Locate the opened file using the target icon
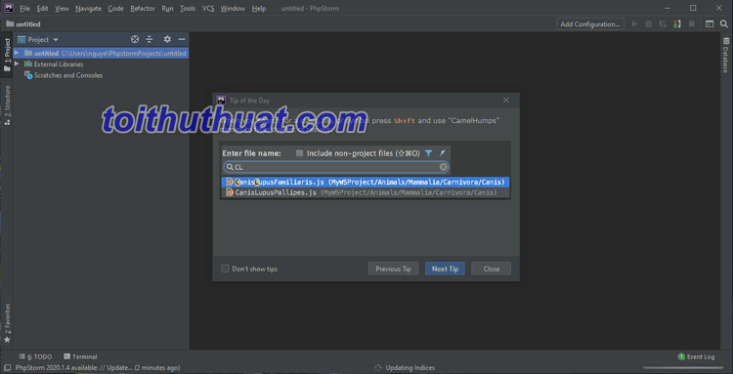The height and width of the screenshot is (374, 733). (x=135, y=40)
